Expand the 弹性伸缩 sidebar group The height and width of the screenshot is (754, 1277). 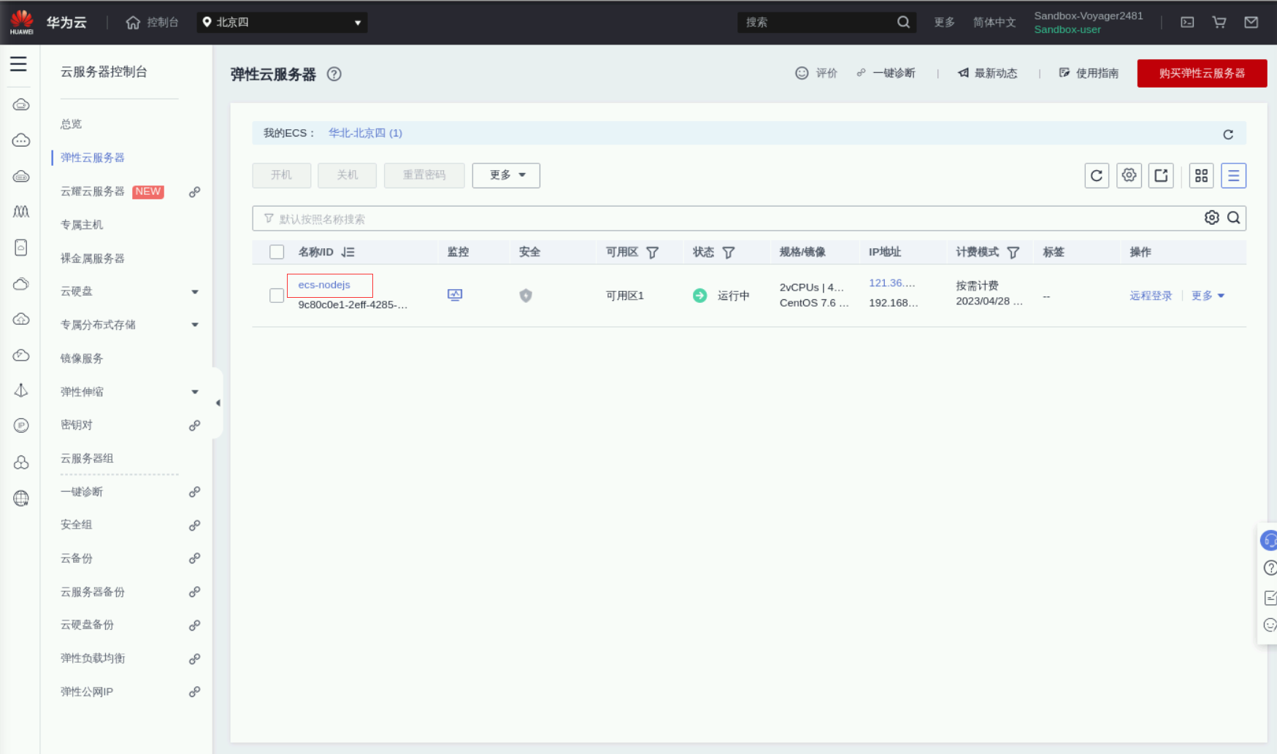click(195, 392)
